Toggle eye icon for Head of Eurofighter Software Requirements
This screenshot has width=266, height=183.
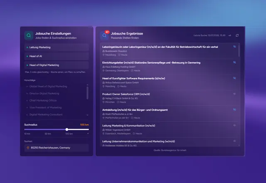click(234, 78)
